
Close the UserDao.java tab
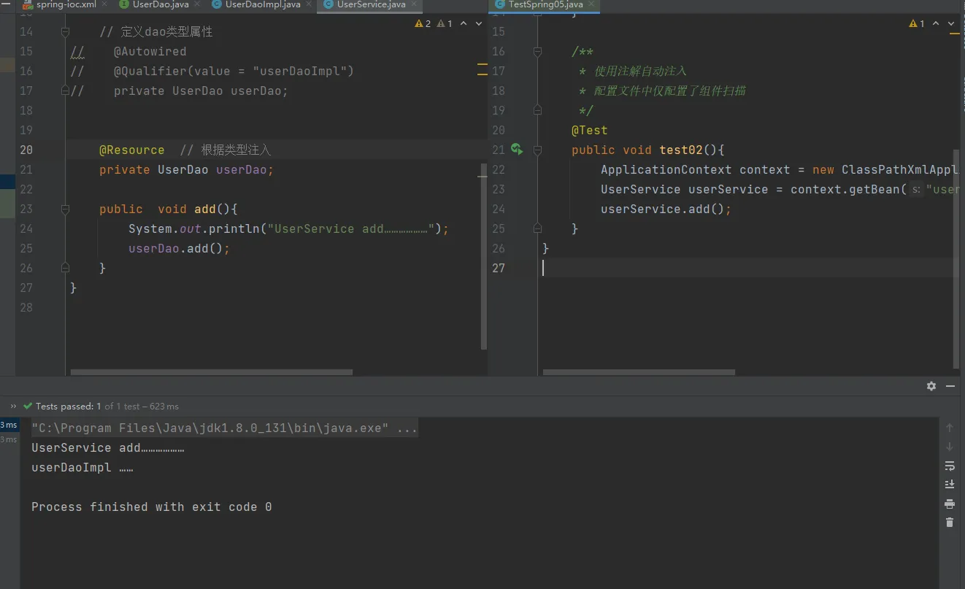196,4
